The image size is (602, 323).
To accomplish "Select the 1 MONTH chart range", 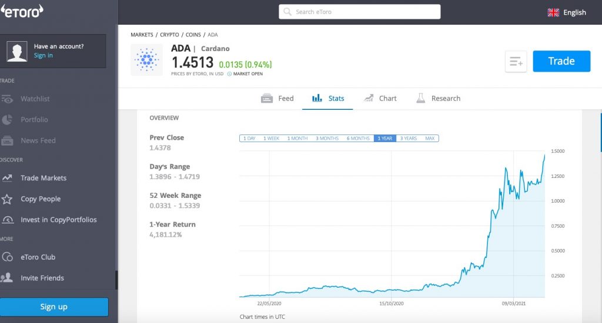I will (x=297, y=139).
